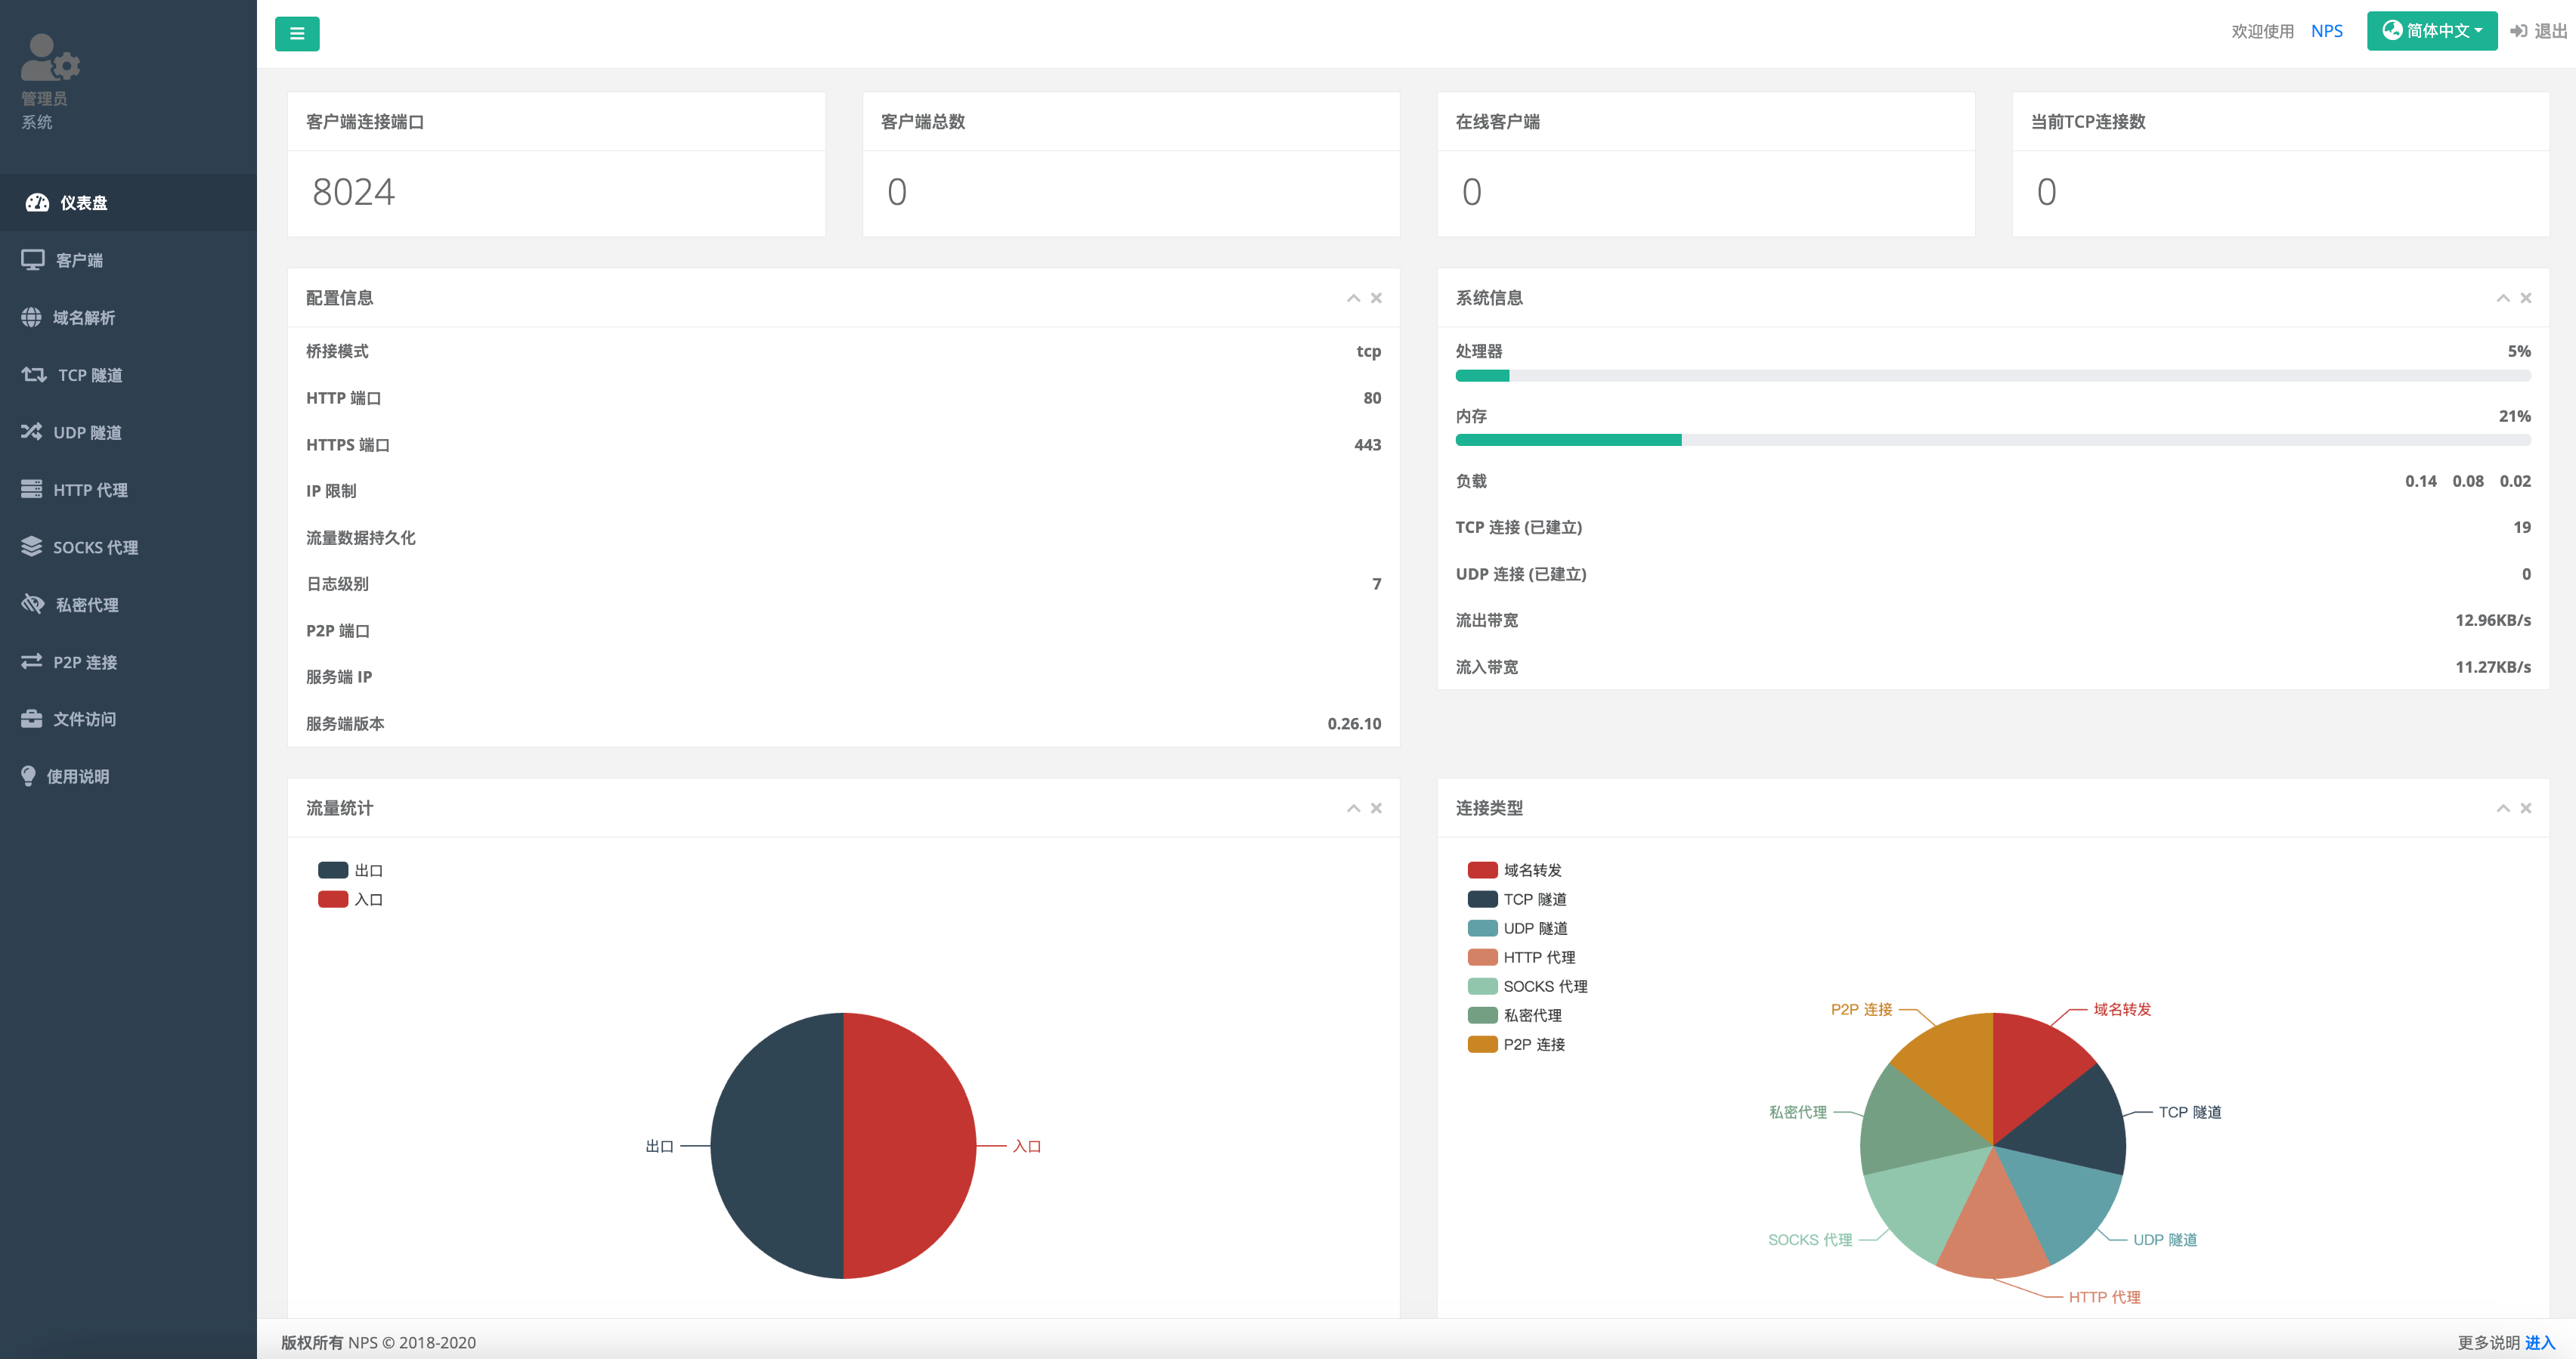Viewport: 2576px width, 1359px height.
Task: Toggle the sidebar with the hamburger button
Action: click(297, 33)
